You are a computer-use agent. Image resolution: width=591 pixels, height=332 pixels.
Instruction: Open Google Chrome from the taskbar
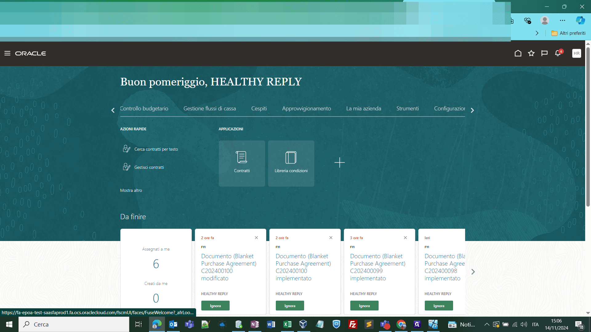pos(401,324)
